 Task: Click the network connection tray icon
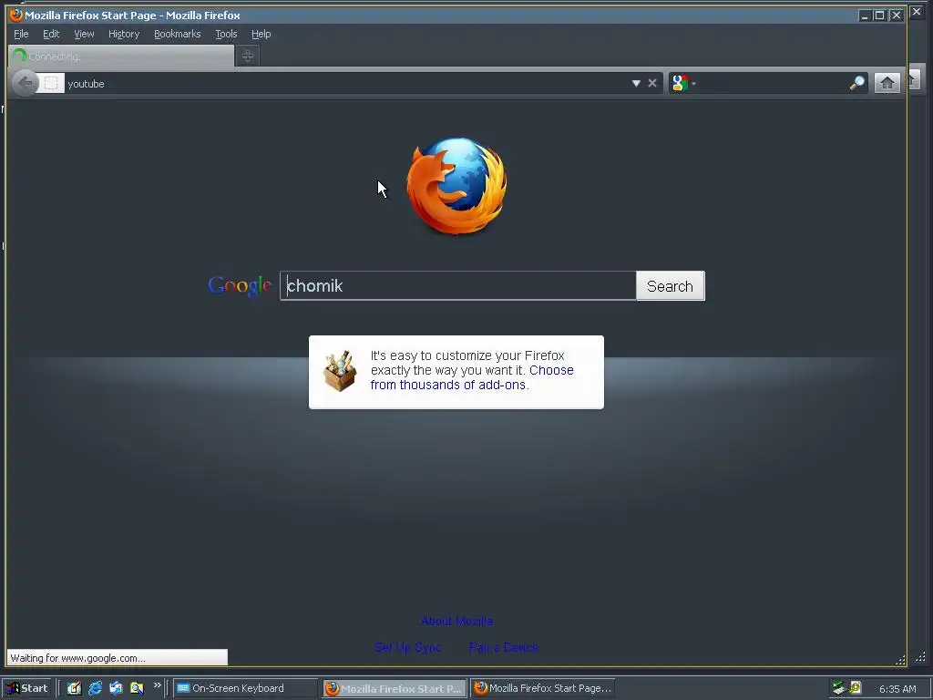tap(839, 688)
